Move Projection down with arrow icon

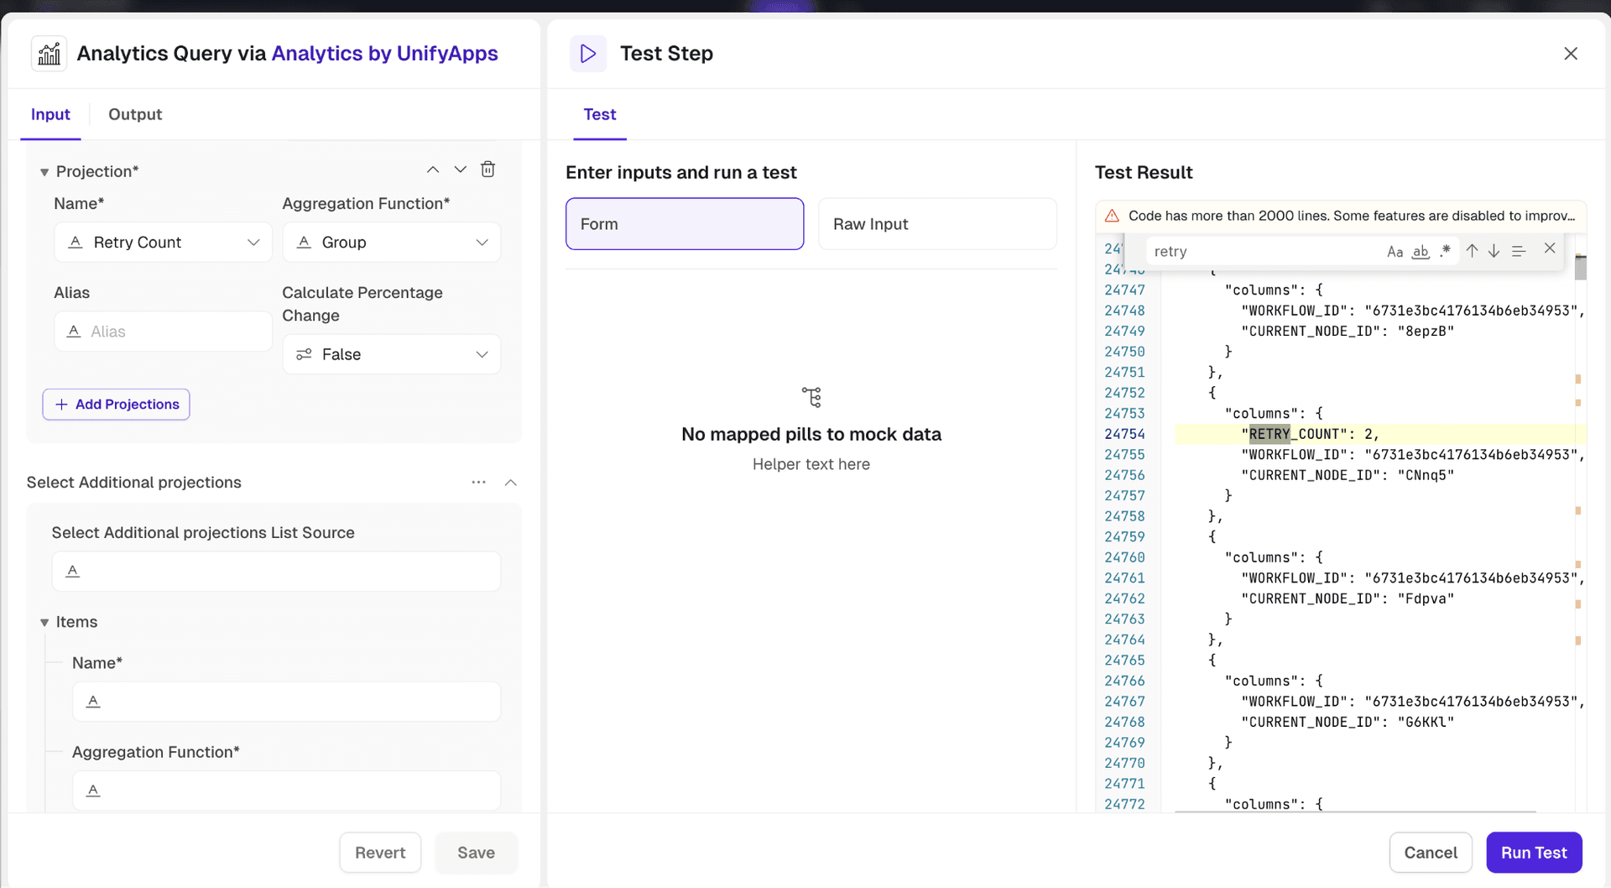(461, 170)
